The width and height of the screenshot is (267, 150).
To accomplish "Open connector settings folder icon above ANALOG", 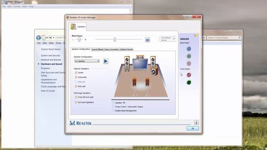I will coord(196,35).
